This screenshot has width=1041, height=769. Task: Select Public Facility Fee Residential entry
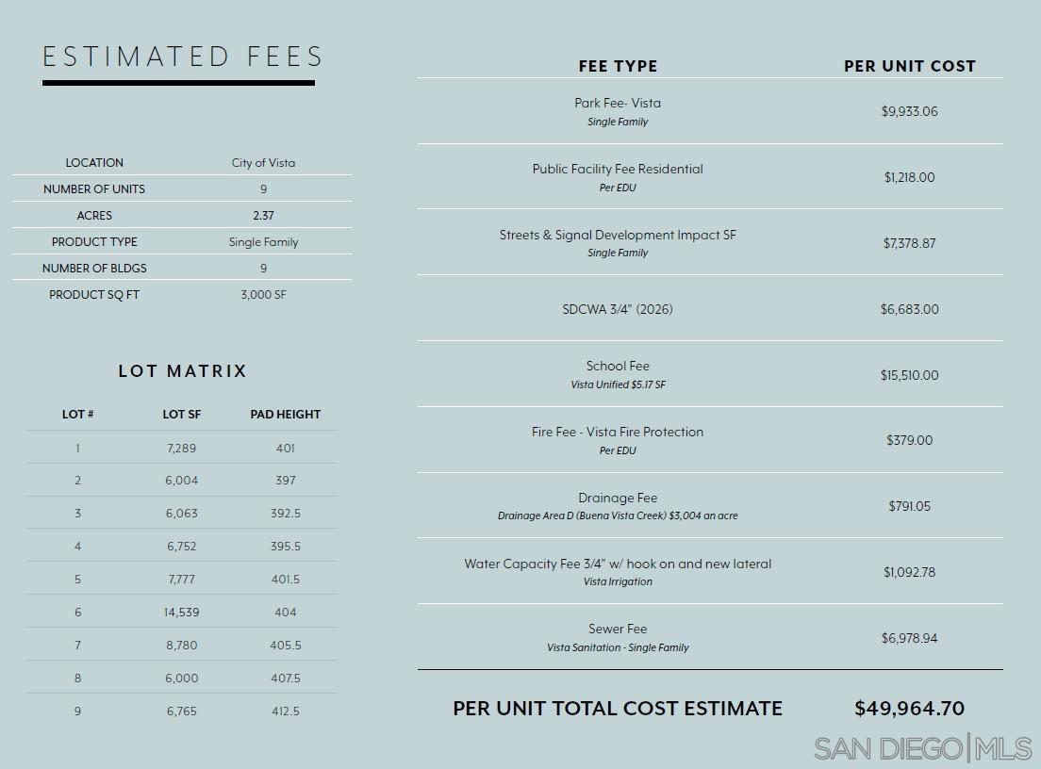[x=618, y=169]
